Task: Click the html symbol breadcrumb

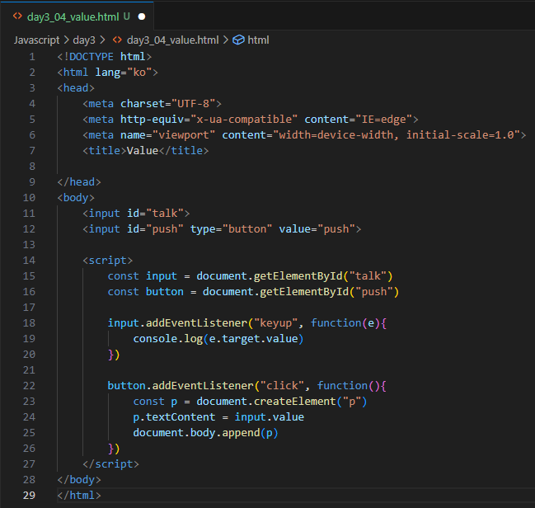Action: [x=258, y=40]
